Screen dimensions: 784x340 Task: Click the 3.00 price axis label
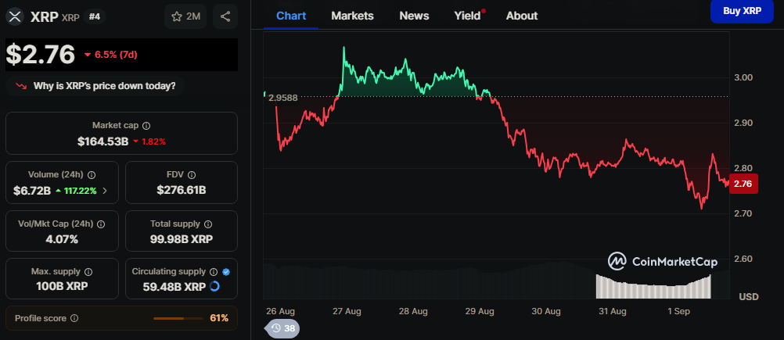pos(743,77)
